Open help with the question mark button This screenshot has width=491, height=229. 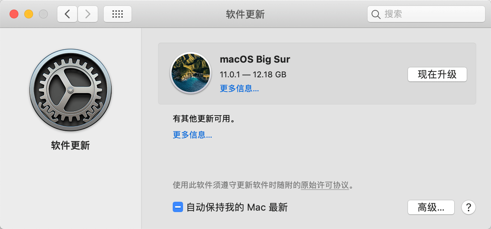coord(469,207)
